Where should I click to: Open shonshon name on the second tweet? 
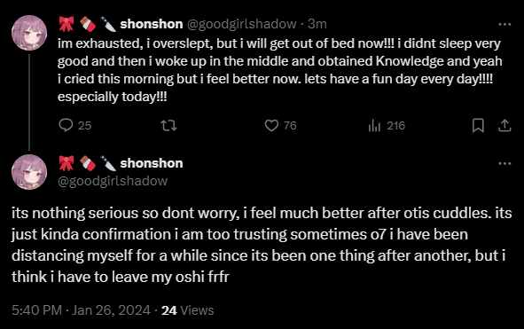[x=152, y=163]
